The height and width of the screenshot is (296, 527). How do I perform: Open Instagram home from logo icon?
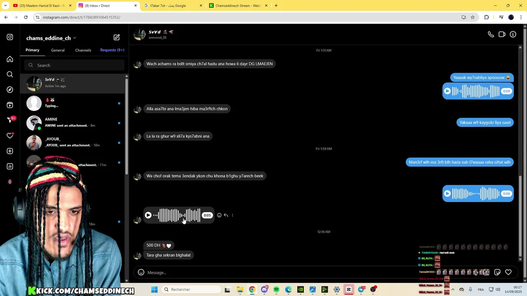pos(10,37)
